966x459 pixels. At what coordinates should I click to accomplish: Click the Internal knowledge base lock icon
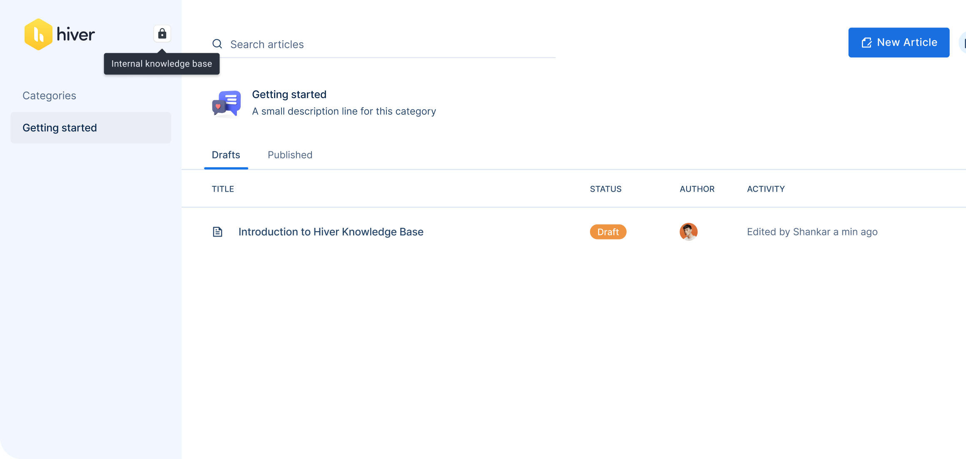click(162, 34)
